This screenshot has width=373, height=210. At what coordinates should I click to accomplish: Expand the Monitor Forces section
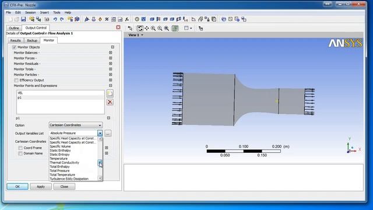point(110,58)
